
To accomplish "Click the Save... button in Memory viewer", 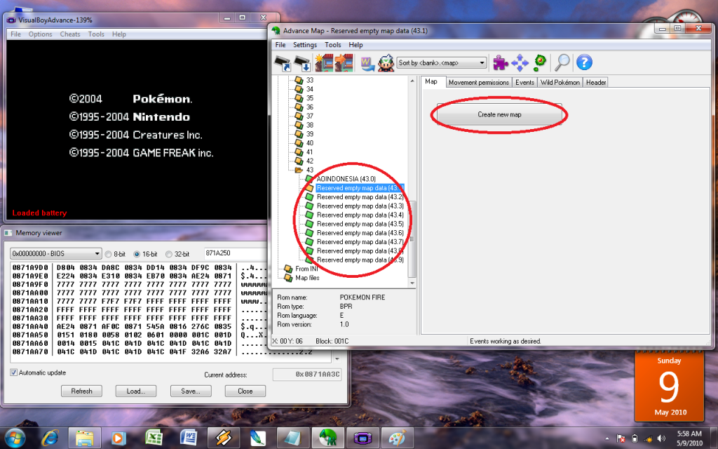I will 191,391.
